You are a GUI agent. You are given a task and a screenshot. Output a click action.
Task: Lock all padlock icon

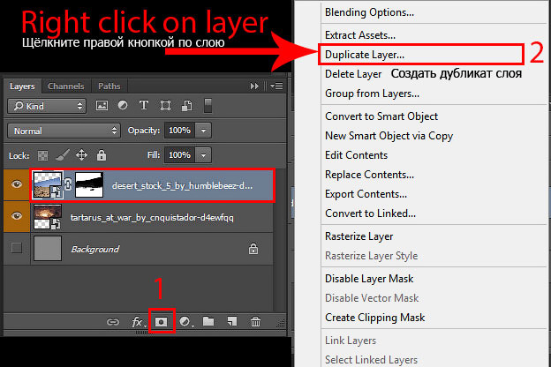point(102,155)
